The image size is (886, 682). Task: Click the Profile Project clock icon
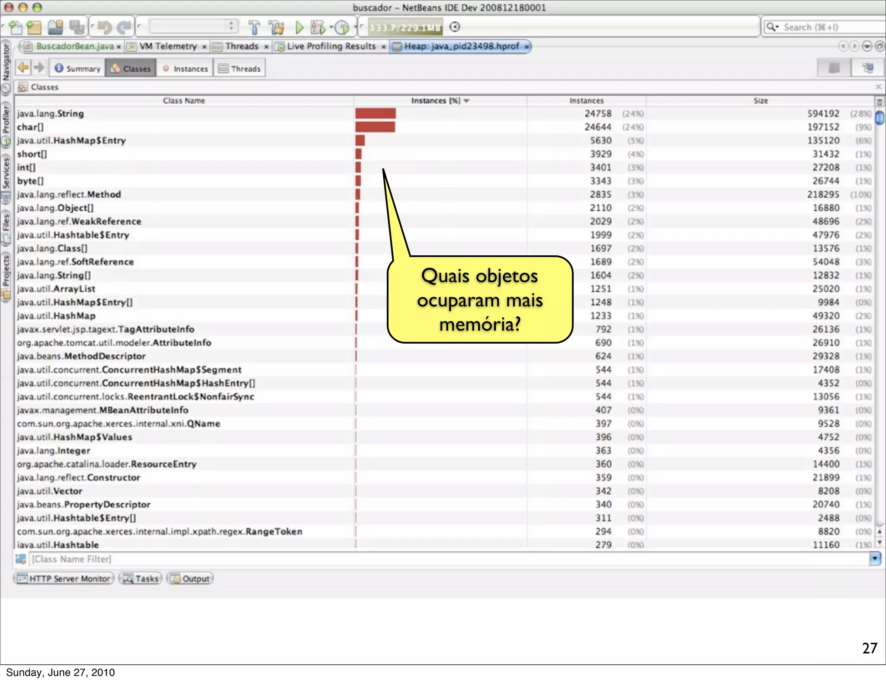[x=342, y=27]
